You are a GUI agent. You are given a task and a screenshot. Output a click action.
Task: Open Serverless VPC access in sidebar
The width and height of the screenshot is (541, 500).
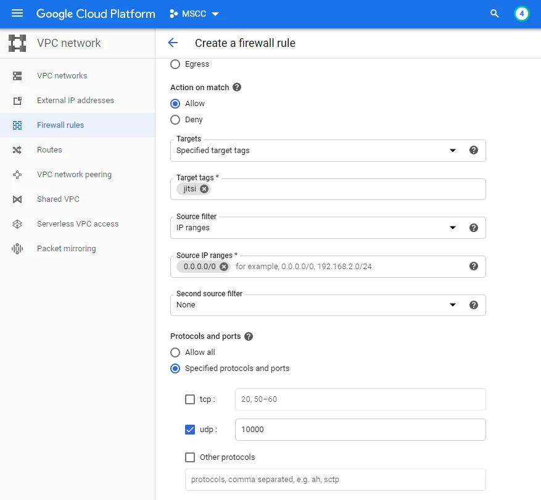click(x=78, y=224)
